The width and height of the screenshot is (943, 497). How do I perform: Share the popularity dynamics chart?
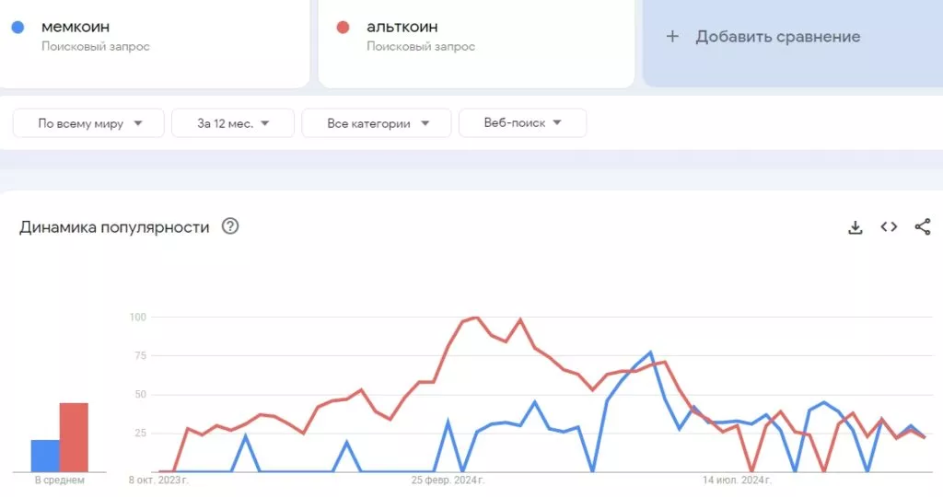point(923,227)
